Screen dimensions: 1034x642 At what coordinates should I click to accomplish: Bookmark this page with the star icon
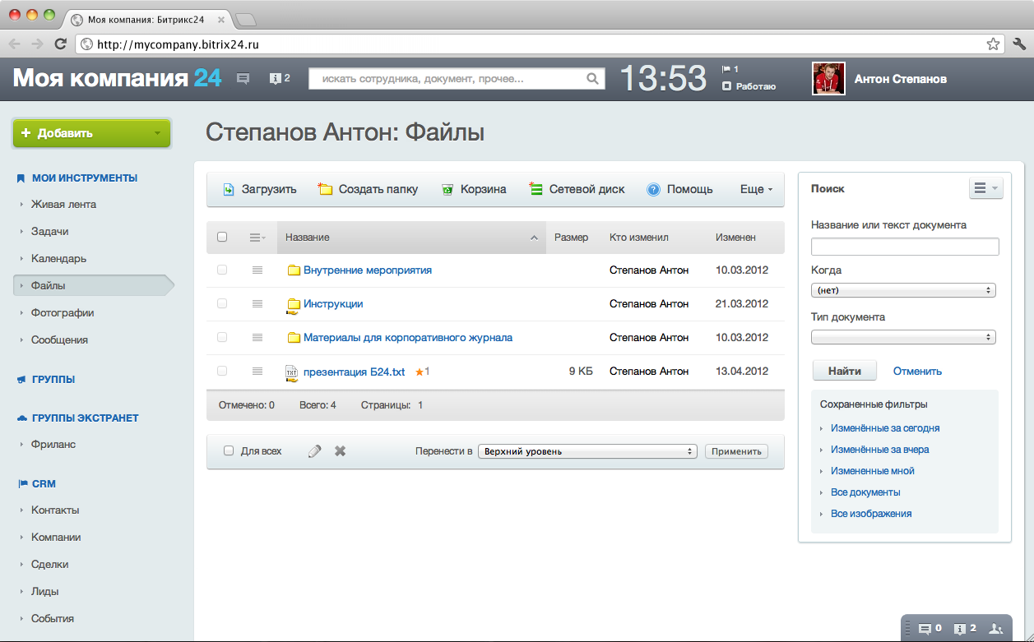coord(993,44)
